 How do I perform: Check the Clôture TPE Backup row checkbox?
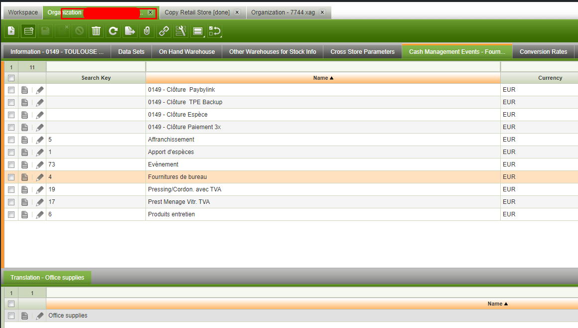pos(11,103)
